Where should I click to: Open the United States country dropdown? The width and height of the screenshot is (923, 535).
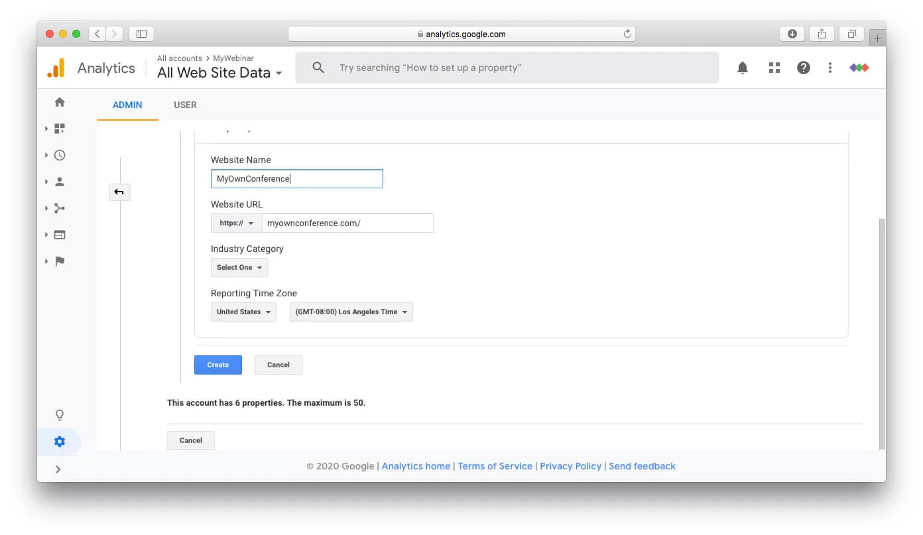(x=243, y=312)
